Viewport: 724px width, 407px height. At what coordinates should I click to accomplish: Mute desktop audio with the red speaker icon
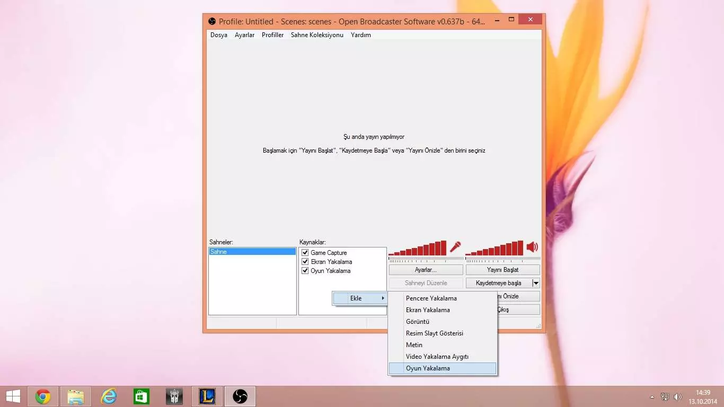click(x=532, y=247)
